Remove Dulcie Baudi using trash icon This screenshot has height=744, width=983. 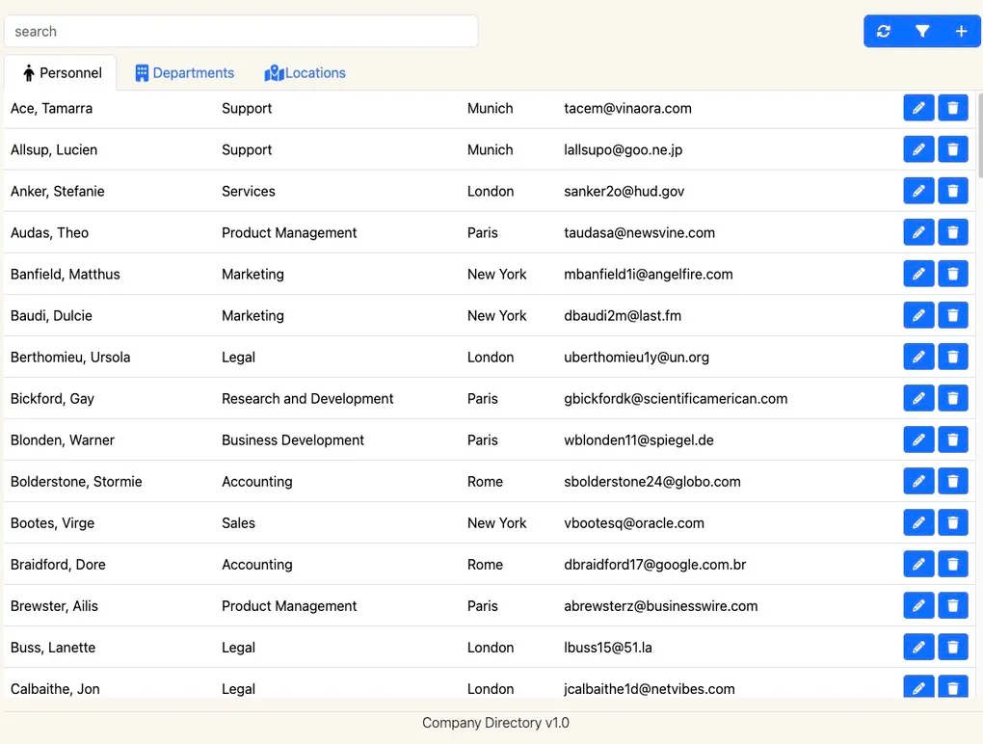[953, 316]
